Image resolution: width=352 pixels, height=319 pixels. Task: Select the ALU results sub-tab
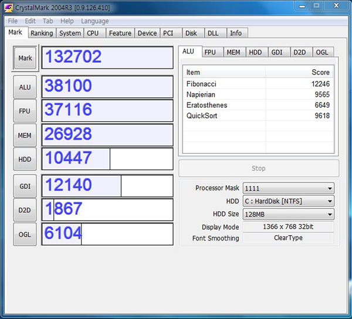click(190, 52)
